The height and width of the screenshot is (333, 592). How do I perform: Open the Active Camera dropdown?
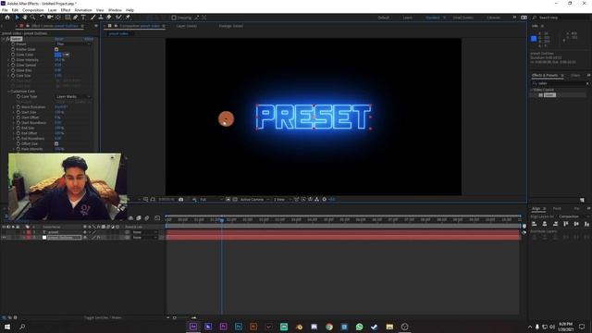pos(254,200)
